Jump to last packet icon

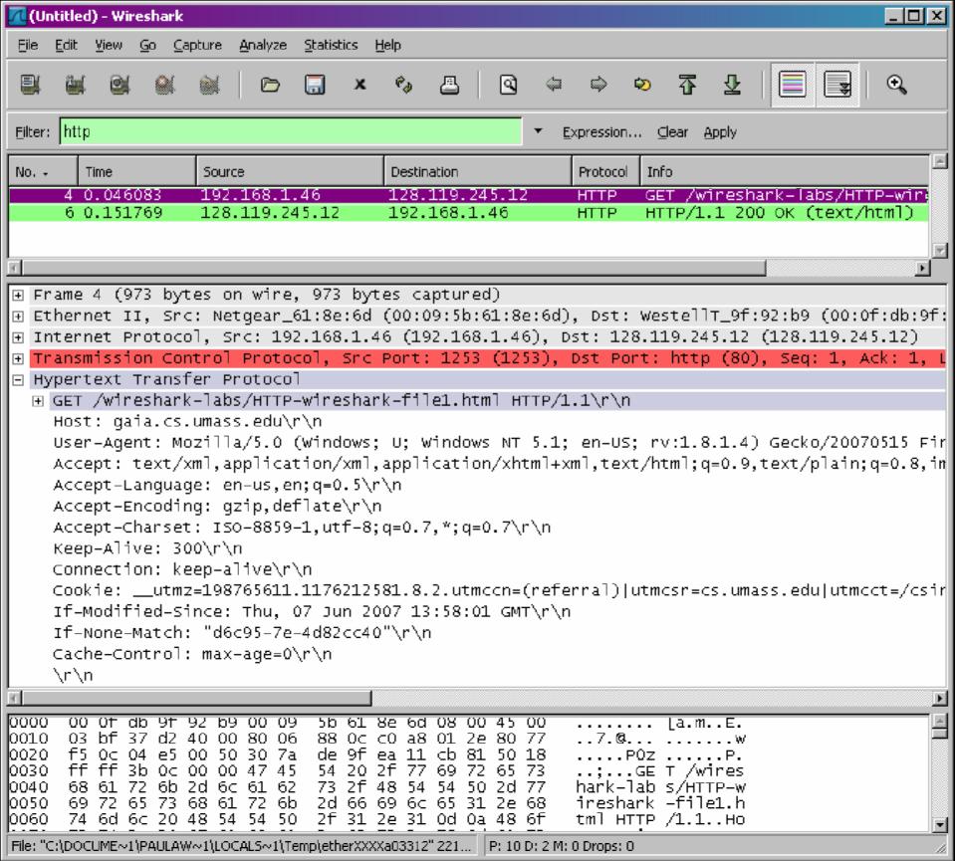(x=732, y=85)
